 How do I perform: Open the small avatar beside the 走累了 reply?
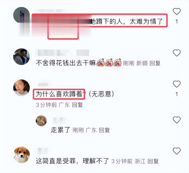[41, 121]
